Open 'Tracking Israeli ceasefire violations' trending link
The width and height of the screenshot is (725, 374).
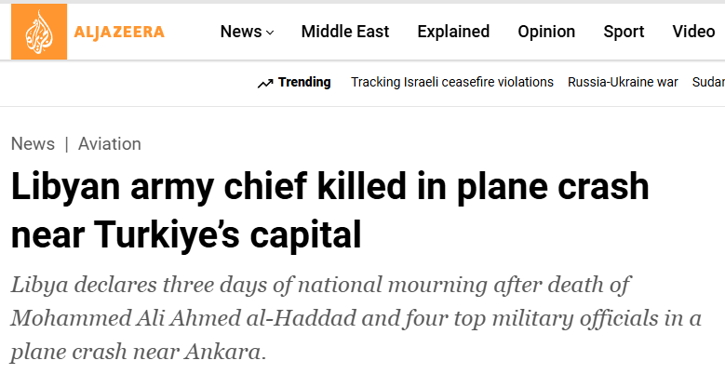(x=452, y=82)
